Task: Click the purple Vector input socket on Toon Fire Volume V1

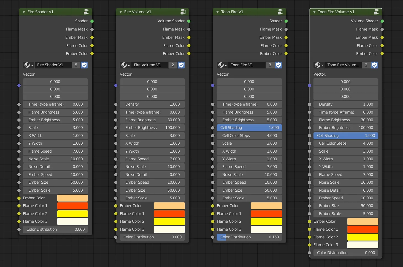Action: coord(310,86)
